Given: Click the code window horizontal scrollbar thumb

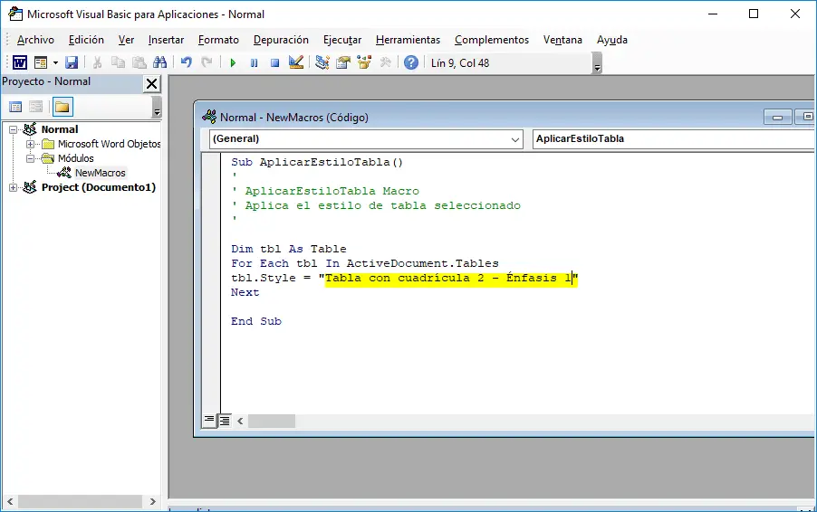Looking at the screenshot, I should click(x=272, y=421).
